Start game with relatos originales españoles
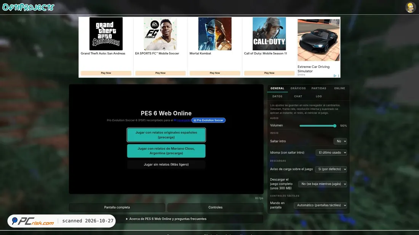The width and height of the screenshot is (419, 235). coord(166,135)
